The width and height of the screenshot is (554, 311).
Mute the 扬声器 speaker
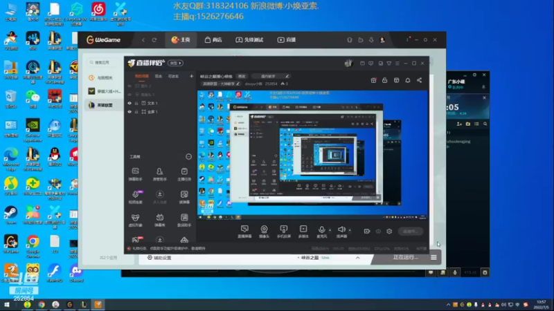[341, 232]
